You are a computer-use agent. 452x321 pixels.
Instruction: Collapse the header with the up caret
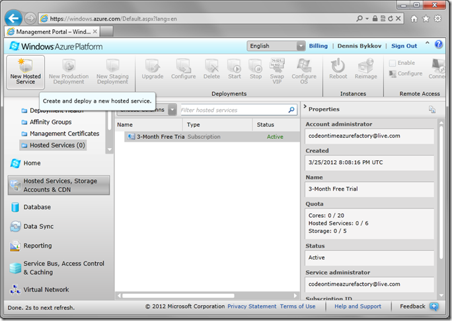pyautogui.click(x=427, y=43)
